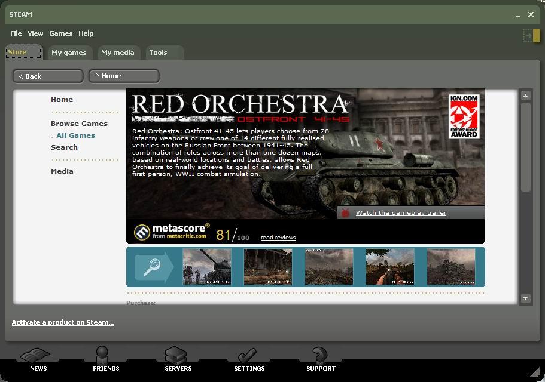Open the News section icon
The image size is (545, 382).
click(36, 355)
